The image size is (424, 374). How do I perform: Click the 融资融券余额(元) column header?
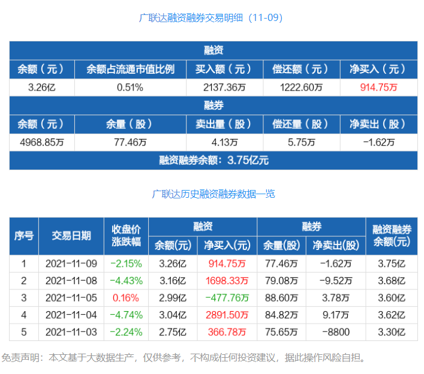pyautogui.click(x=392, y=236)
